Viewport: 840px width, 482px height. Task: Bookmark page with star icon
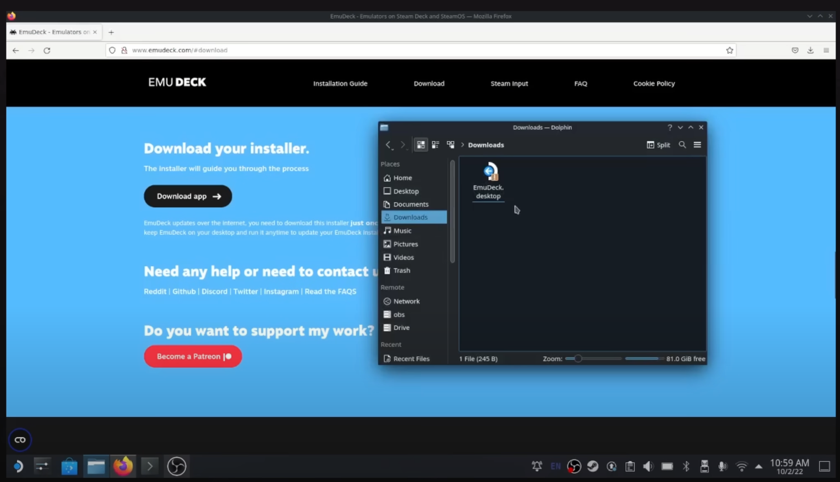(x=729, y=50)
